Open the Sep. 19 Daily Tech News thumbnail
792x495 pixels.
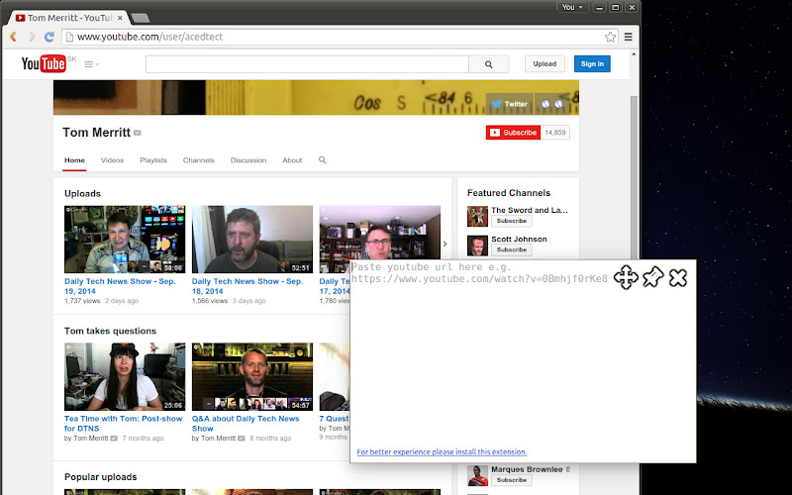coord(125,239)
